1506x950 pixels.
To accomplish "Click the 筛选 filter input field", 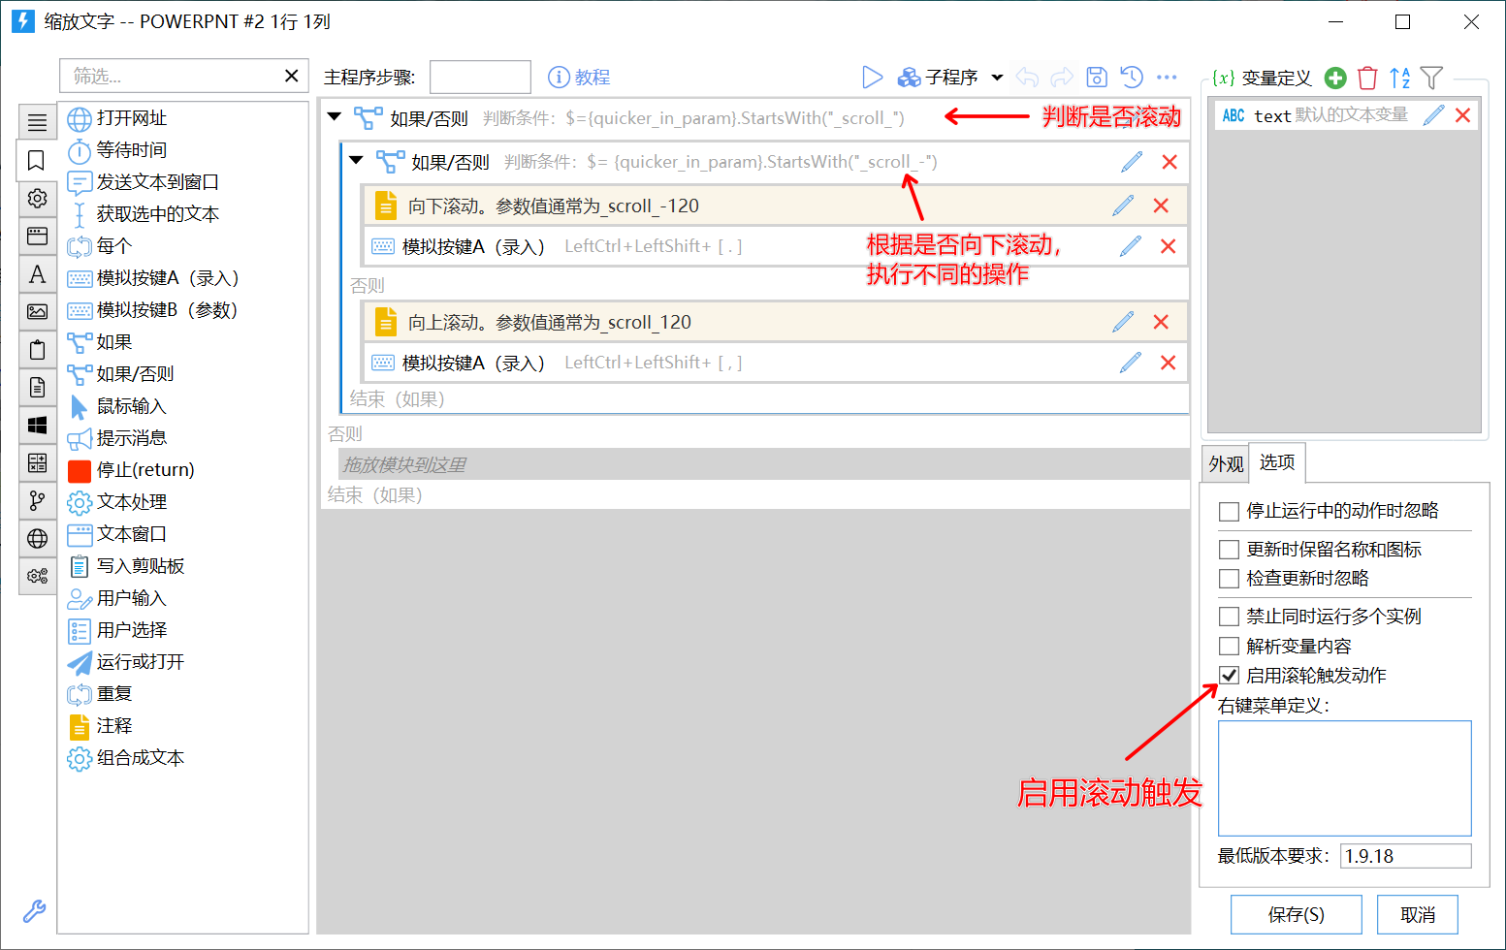I will click(171, 76).
